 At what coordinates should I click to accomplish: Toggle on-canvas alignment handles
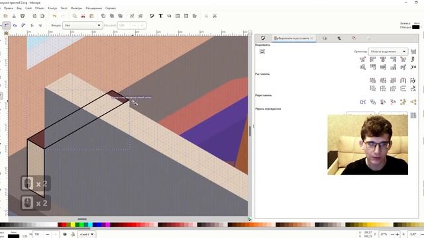pyautogui.click(x=262, y=52)
